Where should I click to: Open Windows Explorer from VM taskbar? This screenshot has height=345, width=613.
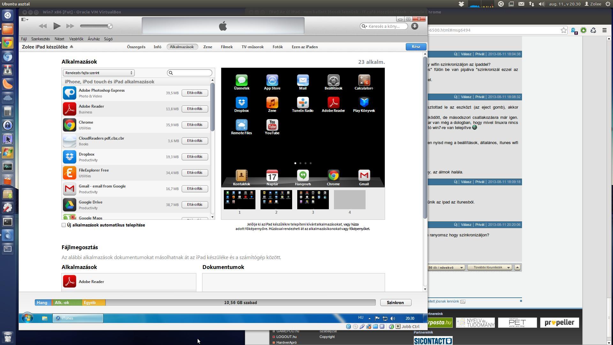click(x=45, y=318)
